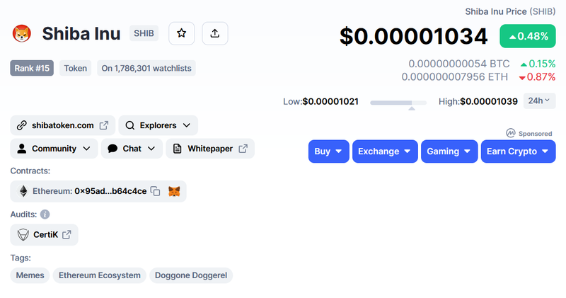Screen dimensions: 566x298
Task: Open the Gaming menu
Action: pos(449,151)
